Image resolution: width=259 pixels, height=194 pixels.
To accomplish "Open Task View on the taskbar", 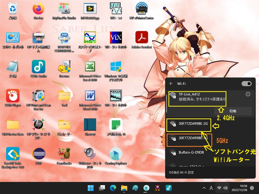I will [x=102, y=188].
